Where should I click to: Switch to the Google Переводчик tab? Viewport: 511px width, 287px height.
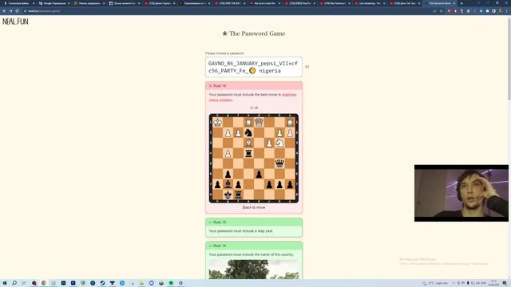pos(54,3)
